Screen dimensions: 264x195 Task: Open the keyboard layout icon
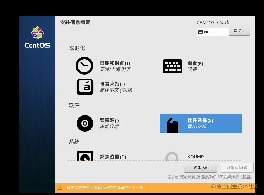click(x=172, y=66)
